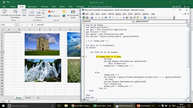Run the macro with the Run Sub play icon
193x108 pixels.
[x=117, y=18]
